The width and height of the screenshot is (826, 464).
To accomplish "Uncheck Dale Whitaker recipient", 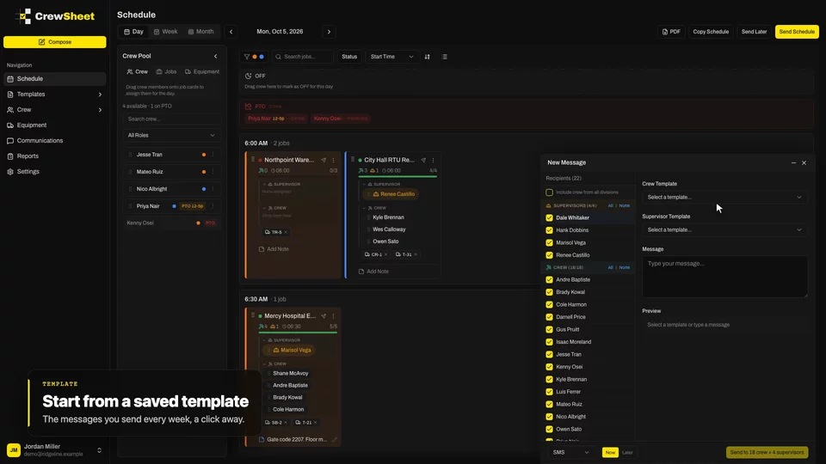I will click(x=550, y=217).
